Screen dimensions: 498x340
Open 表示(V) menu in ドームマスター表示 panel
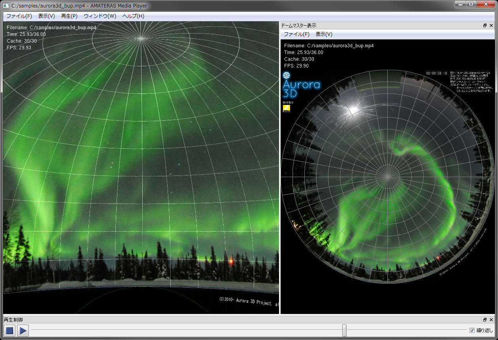324,34
